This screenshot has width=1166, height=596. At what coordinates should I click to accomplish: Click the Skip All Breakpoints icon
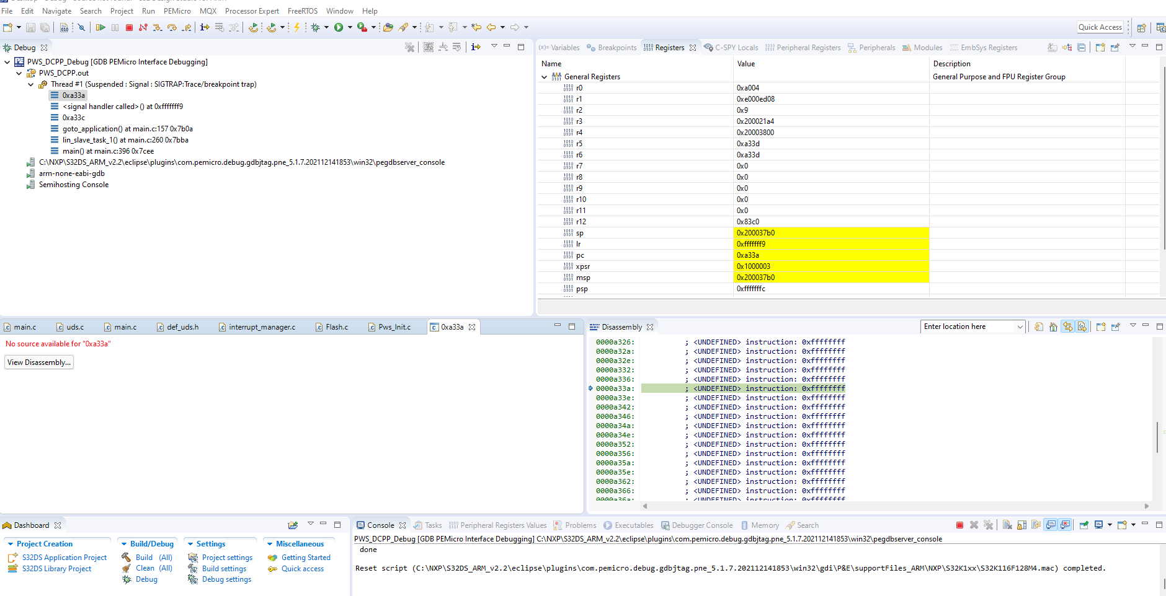click(x=81, y=27)
